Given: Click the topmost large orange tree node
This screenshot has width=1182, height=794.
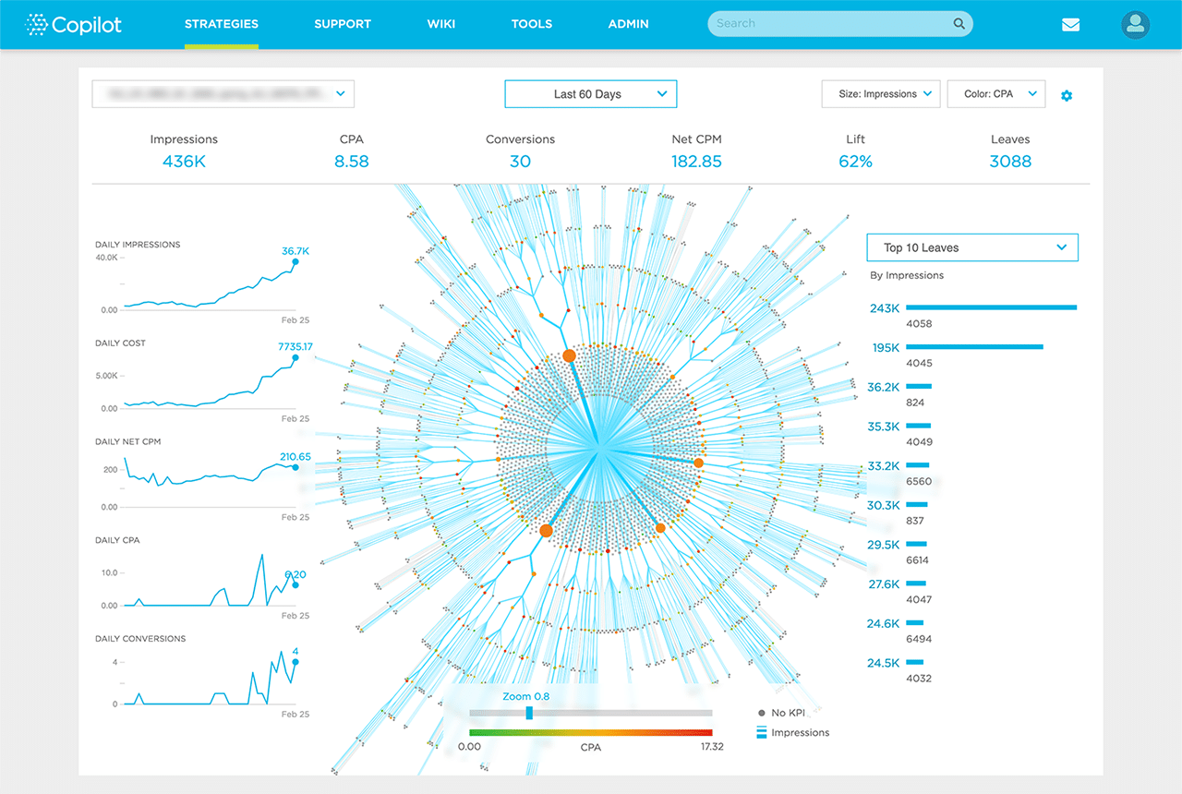Looking at the screenshot, I should pos(570,355).
